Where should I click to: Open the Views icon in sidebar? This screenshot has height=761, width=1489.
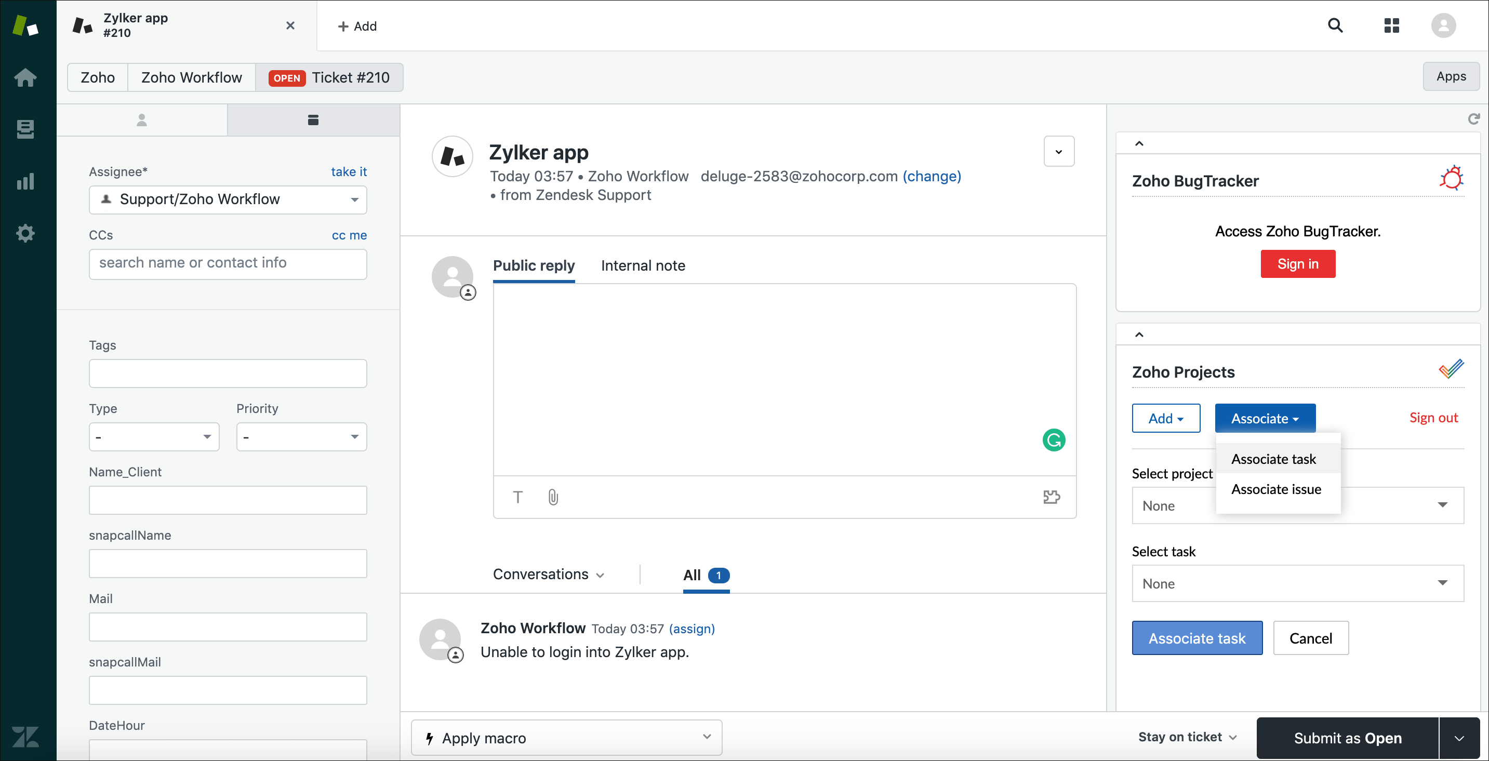click(25, 129)
